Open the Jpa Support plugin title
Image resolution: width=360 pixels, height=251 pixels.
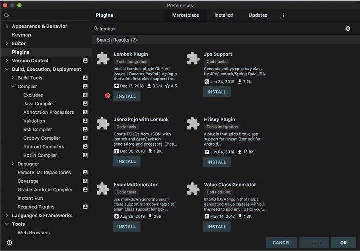pos(218,54)
